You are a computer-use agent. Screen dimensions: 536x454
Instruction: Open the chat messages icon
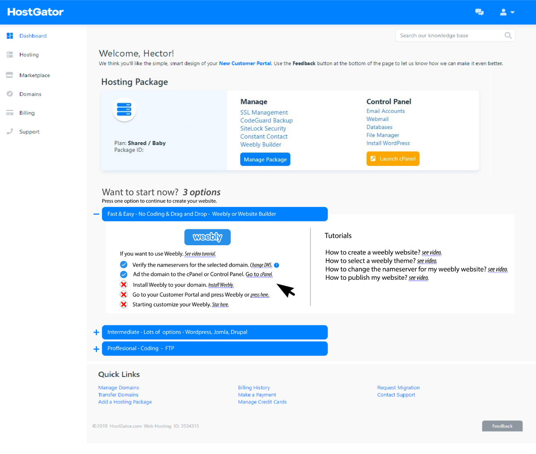[x=479, y=12]
